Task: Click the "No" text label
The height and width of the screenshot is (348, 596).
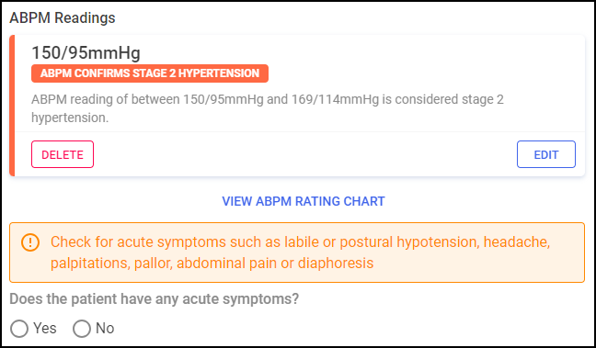Action: (x=105, y=329)
